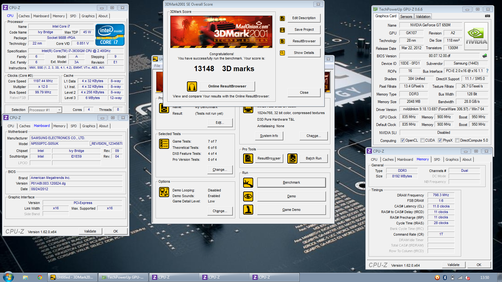The height and width of the screenshot is (282, 502).
Task: Click the Online ResultBrowser button
Action: pos(227,86)
